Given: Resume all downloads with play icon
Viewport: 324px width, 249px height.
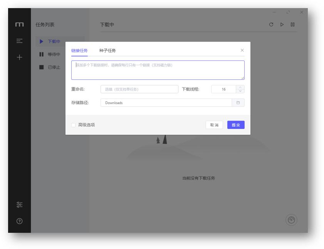Looking at the screenshot, I should coord(282,24).
